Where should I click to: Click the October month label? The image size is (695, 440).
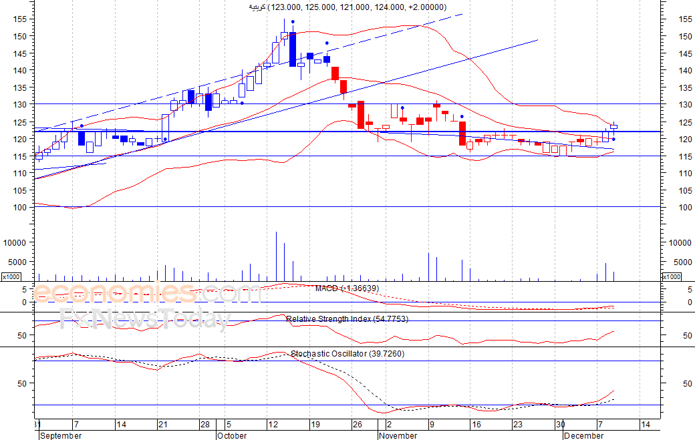pos(232,435)
